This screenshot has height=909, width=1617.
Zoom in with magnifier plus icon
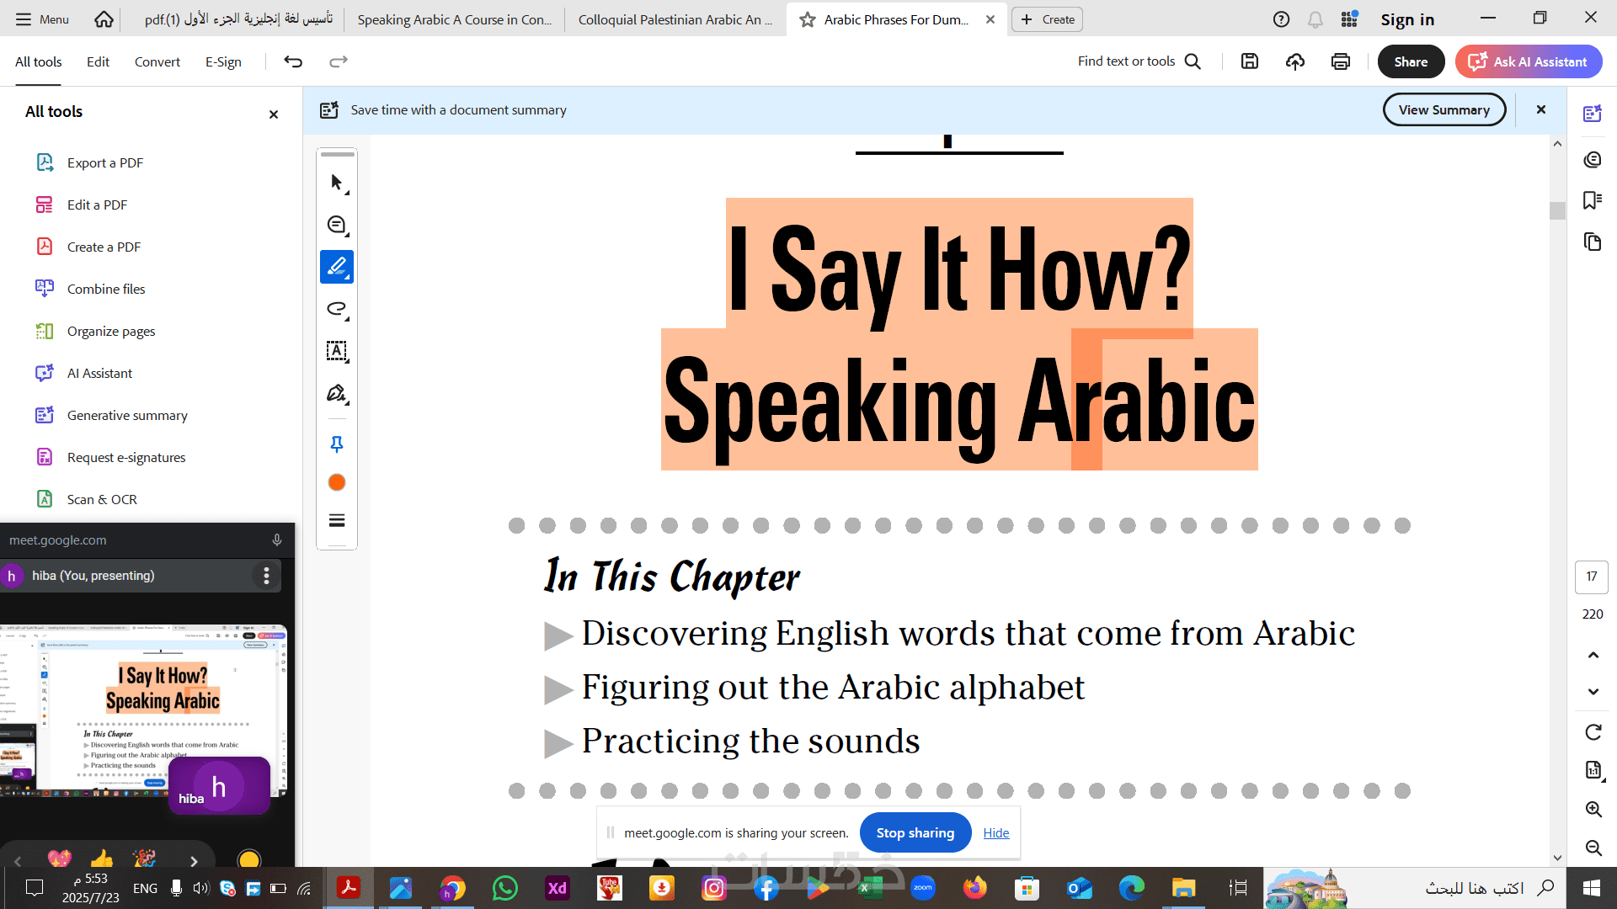tap(1593, 809)
